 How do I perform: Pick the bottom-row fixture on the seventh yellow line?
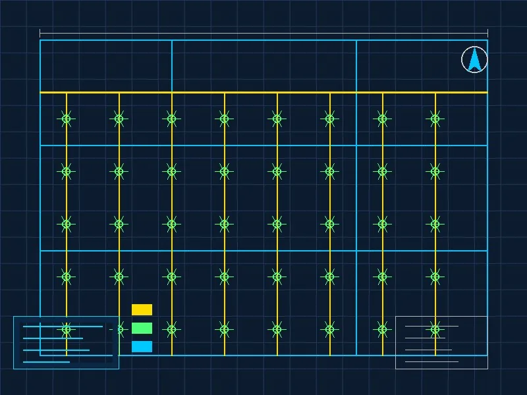(383, 330)
